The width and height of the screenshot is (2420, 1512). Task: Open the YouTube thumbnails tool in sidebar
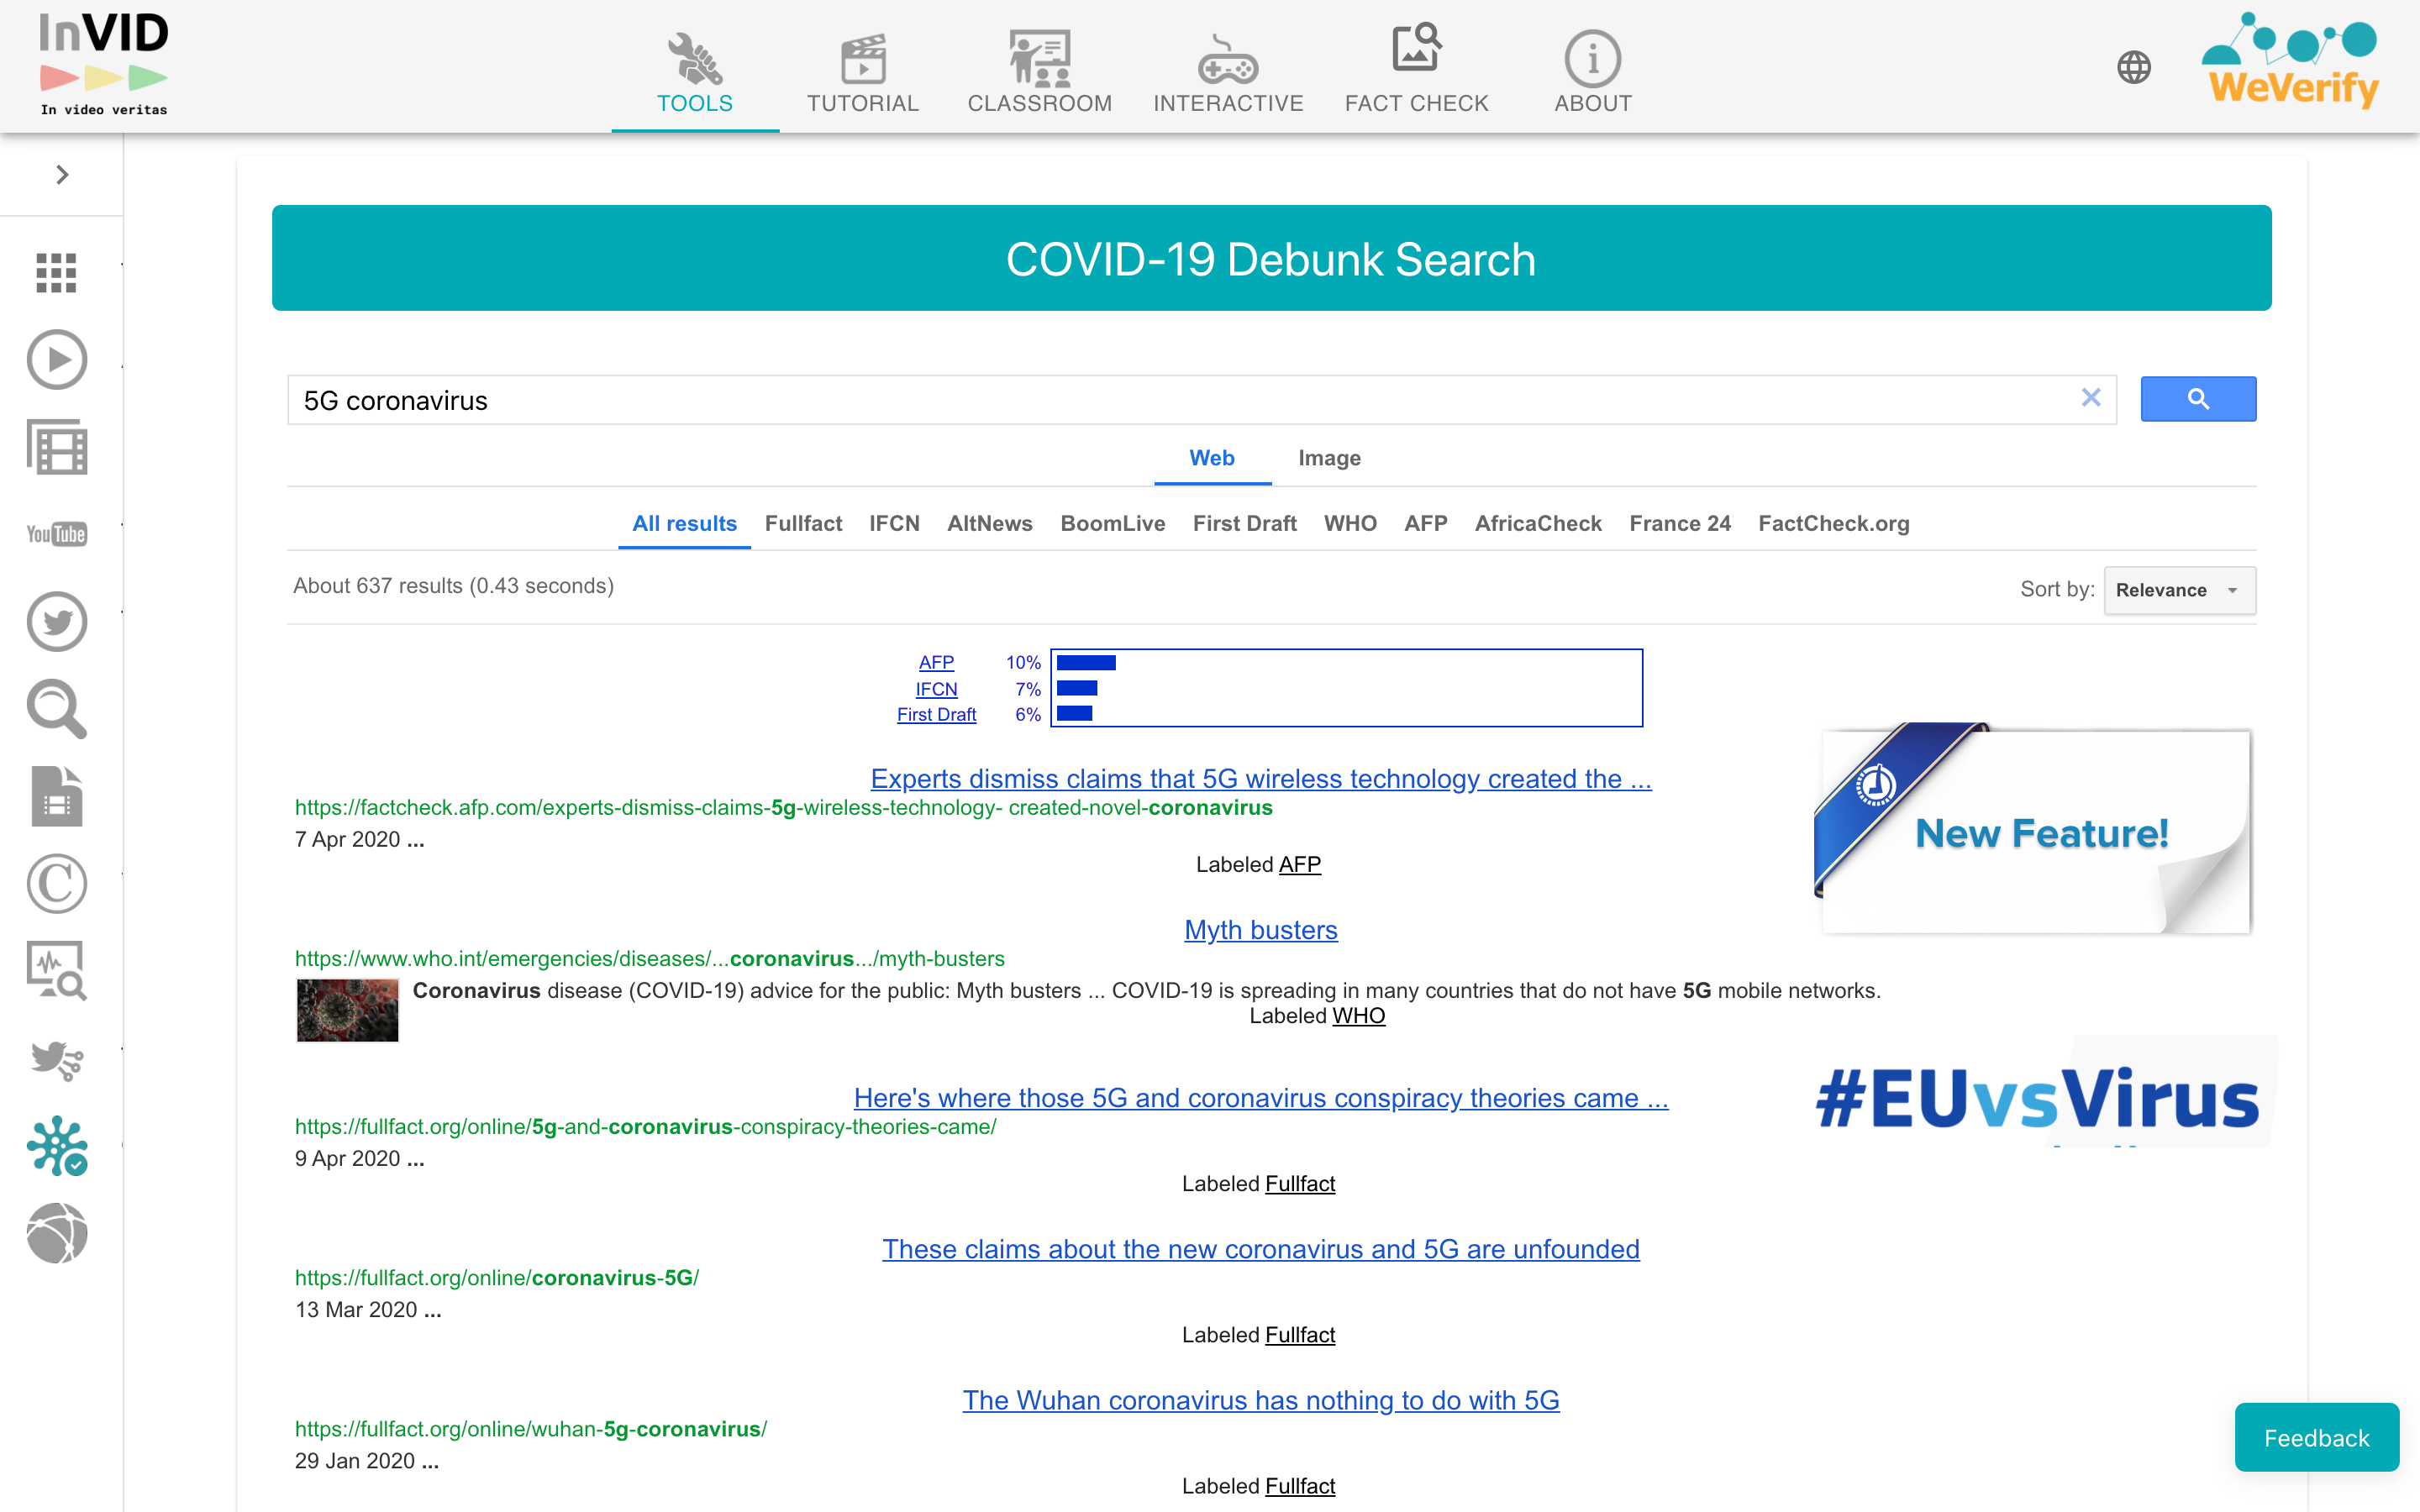coord(57,534)
